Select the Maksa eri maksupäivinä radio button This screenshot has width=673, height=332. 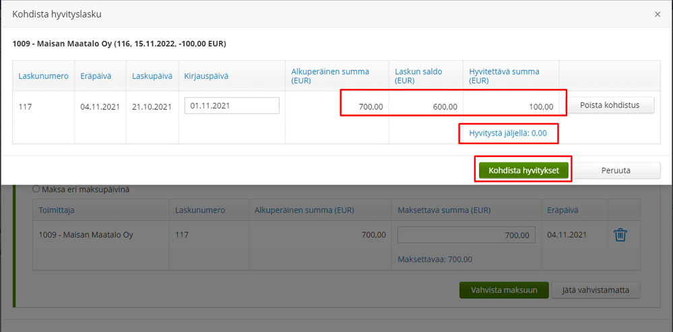click(36, 189)
